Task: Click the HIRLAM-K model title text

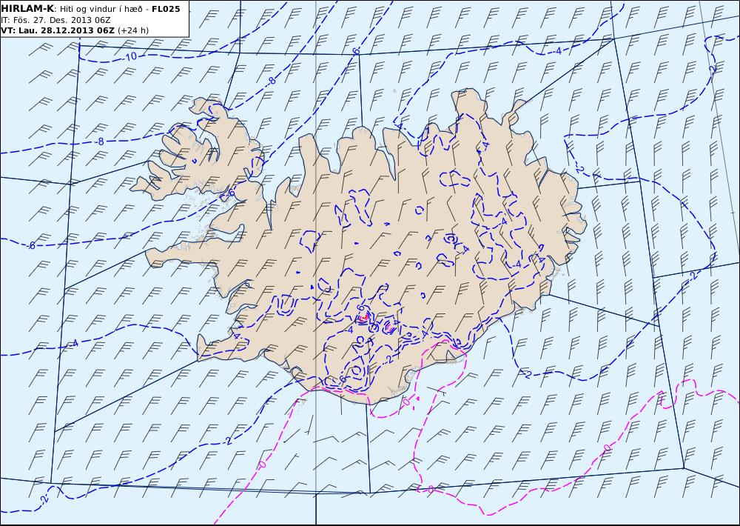Action: click(28, 9)
